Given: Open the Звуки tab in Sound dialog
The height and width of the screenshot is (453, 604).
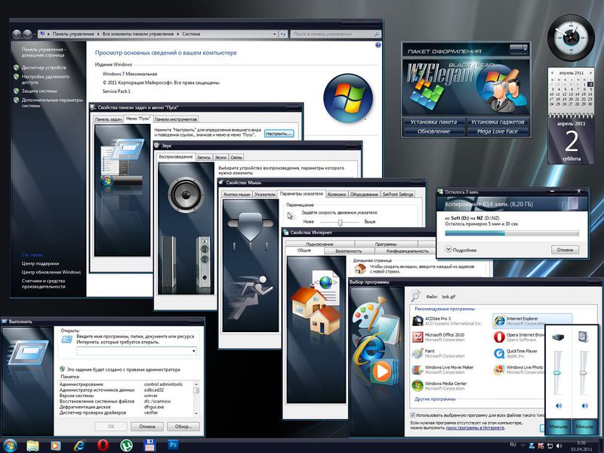Looking at the screenshot, I should click(x=220, y=157).
